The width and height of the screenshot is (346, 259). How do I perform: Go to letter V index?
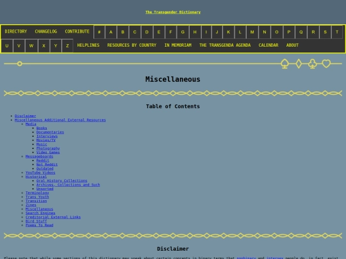[x=19, y=46]
